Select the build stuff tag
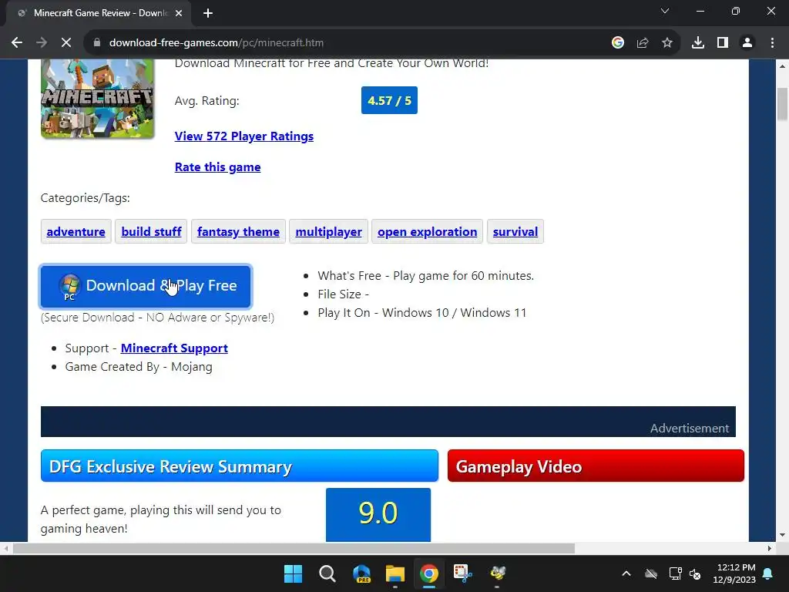Screen dimensions: 789x592 (x=151, y=231)
